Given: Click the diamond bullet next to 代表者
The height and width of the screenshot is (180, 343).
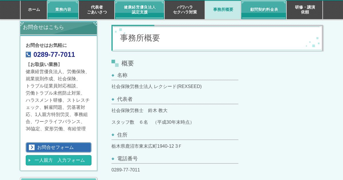Looking at the screenshot, I should tap(113, 99).
